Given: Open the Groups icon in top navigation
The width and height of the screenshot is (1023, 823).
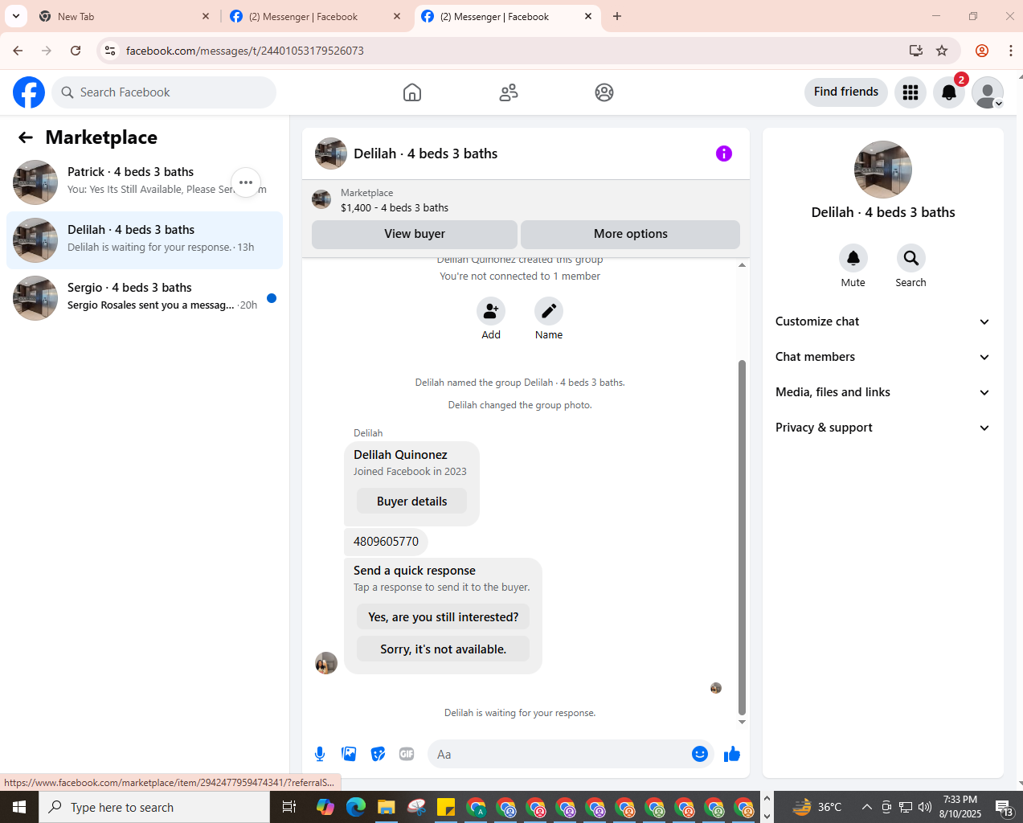Looking at the screenshot, I should pyautogui.click(x=604, y=92).
